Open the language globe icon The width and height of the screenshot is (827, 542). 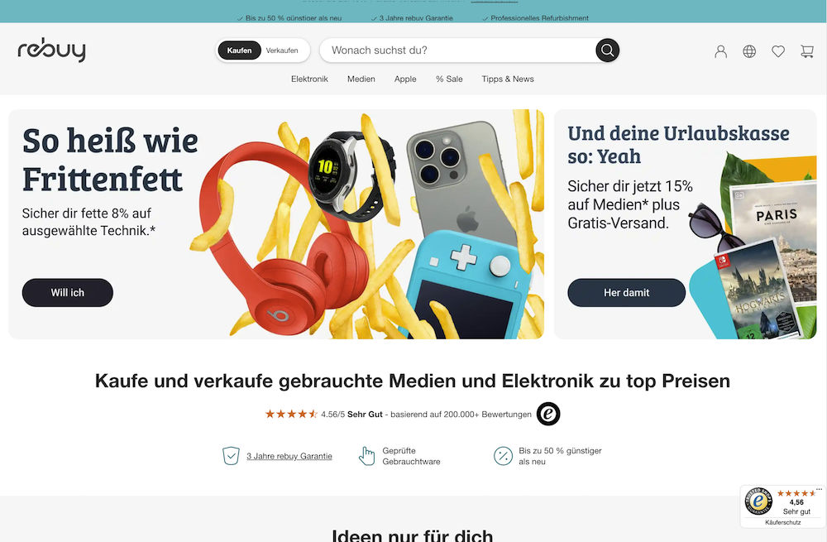click(x=749, y=51)
